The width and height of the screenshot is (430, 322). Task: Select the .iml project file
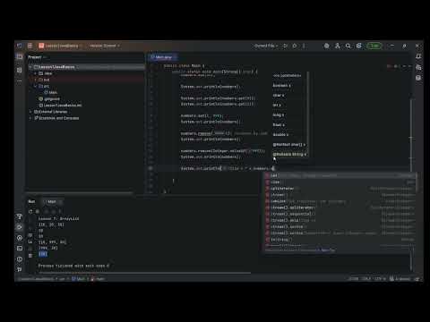coord(61,106)
